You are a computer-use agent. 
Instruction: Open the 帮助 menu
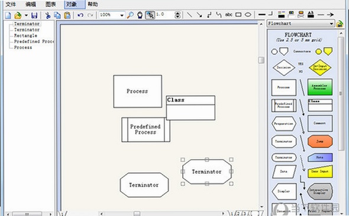pyautogui.click(x=93, y=4)
